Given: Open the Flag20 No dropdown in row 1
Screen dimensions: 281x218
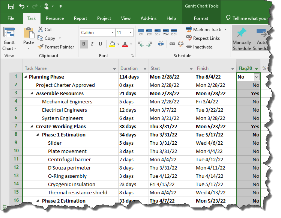Looking at the screenshot, I should click(257, 77).
